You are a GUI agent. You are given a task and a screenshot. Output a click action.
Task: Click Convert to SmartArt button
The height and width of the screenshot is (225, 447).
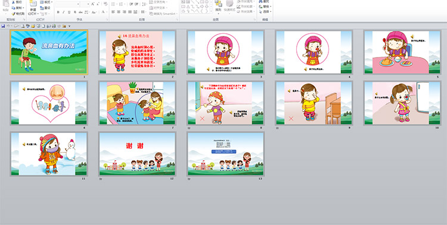point(163,14)
